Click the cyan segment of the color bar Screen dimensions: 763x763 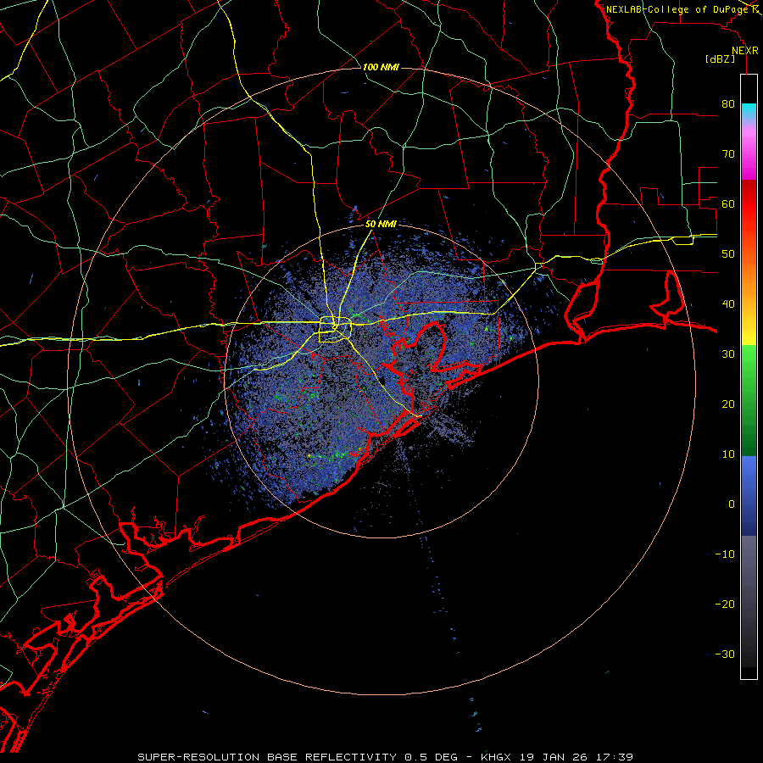pos(749,112)
